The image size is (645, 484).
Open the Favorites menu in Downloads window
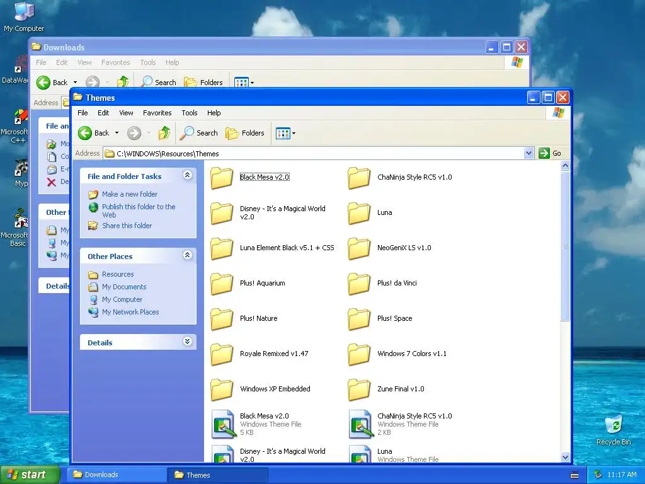coord(116,62)
